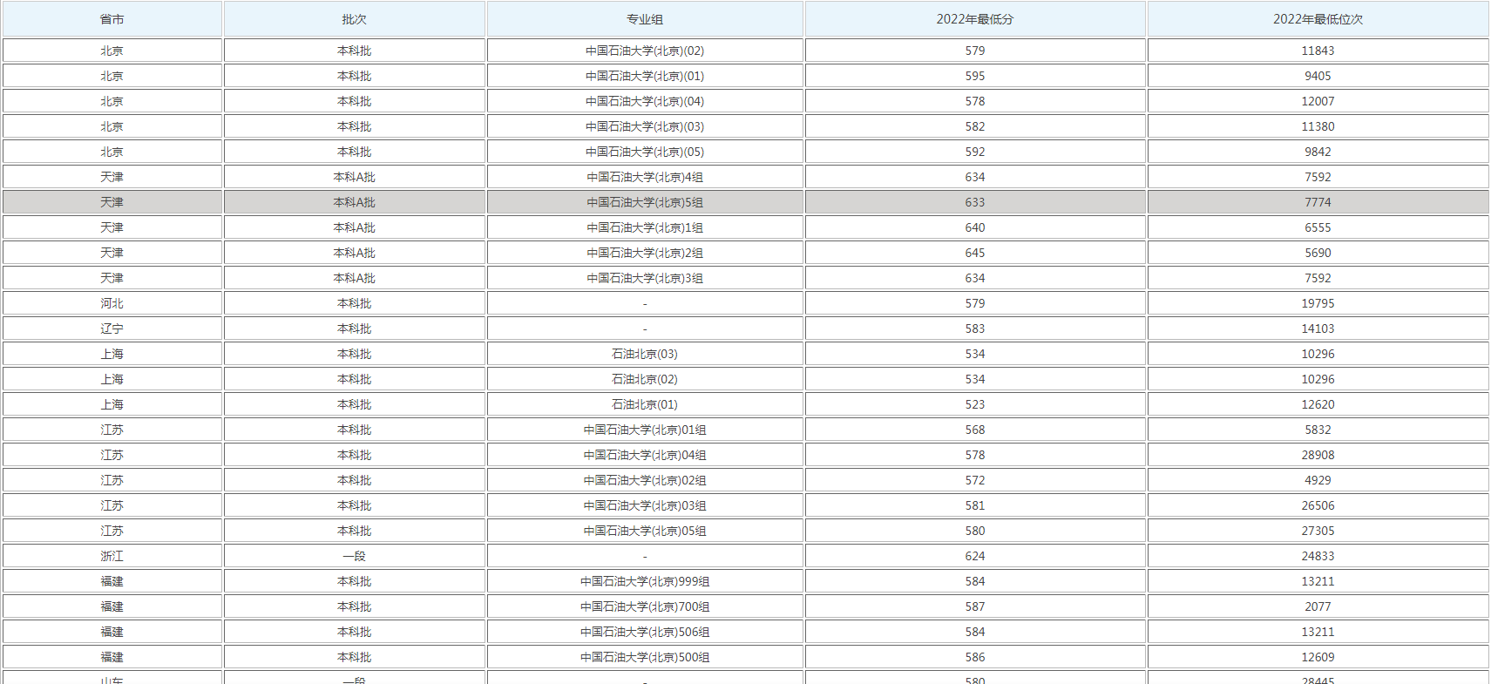This screenshot has height=684, width=1491.
Task: Click rank value 28908
Action: (1318, 455)
